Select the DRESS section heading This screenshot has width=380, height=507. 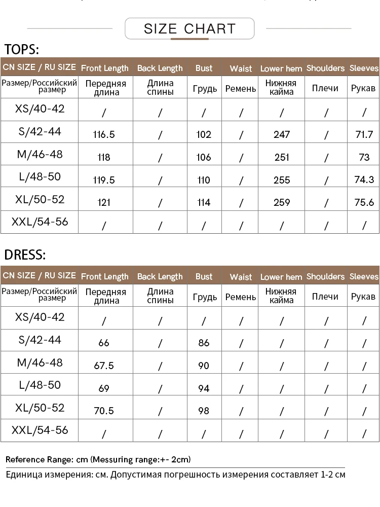[x=25, y=255]
